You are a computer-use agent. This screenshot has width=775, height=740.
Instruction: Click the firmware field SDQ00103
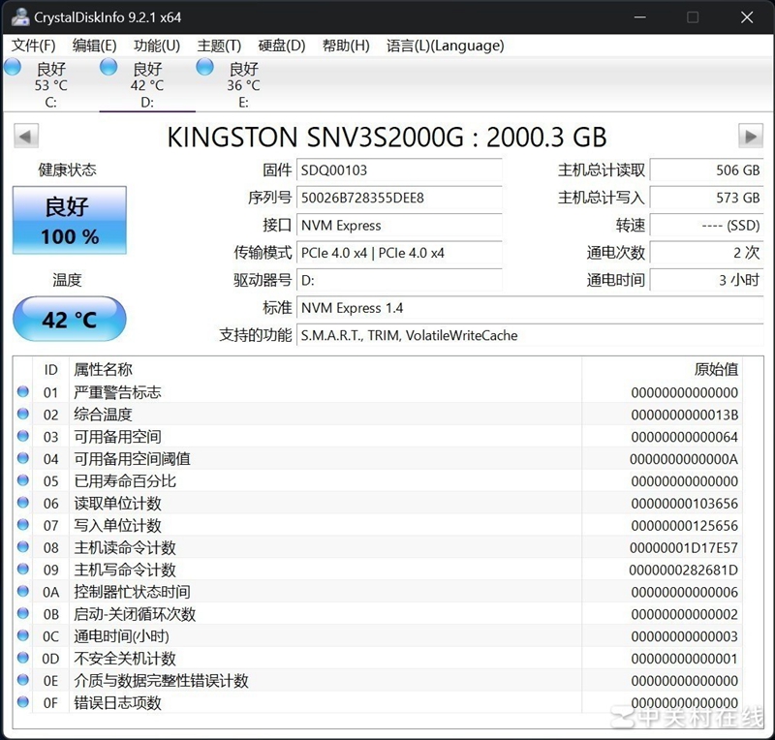(399, 170)
